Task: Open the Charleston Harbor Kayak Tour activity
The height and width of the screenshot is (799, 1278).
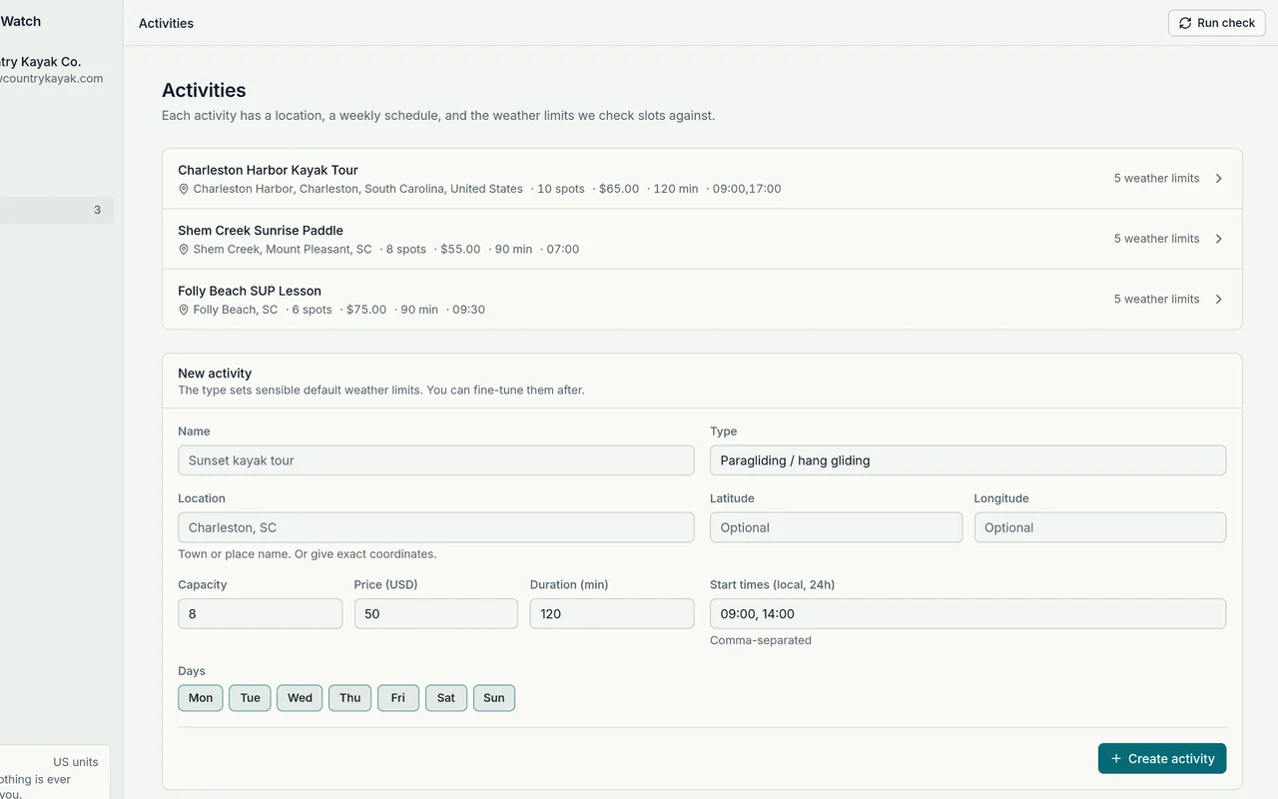Action: 702,179
